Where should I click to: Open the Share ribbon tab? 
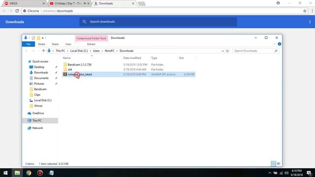click(x=55, y=44)
